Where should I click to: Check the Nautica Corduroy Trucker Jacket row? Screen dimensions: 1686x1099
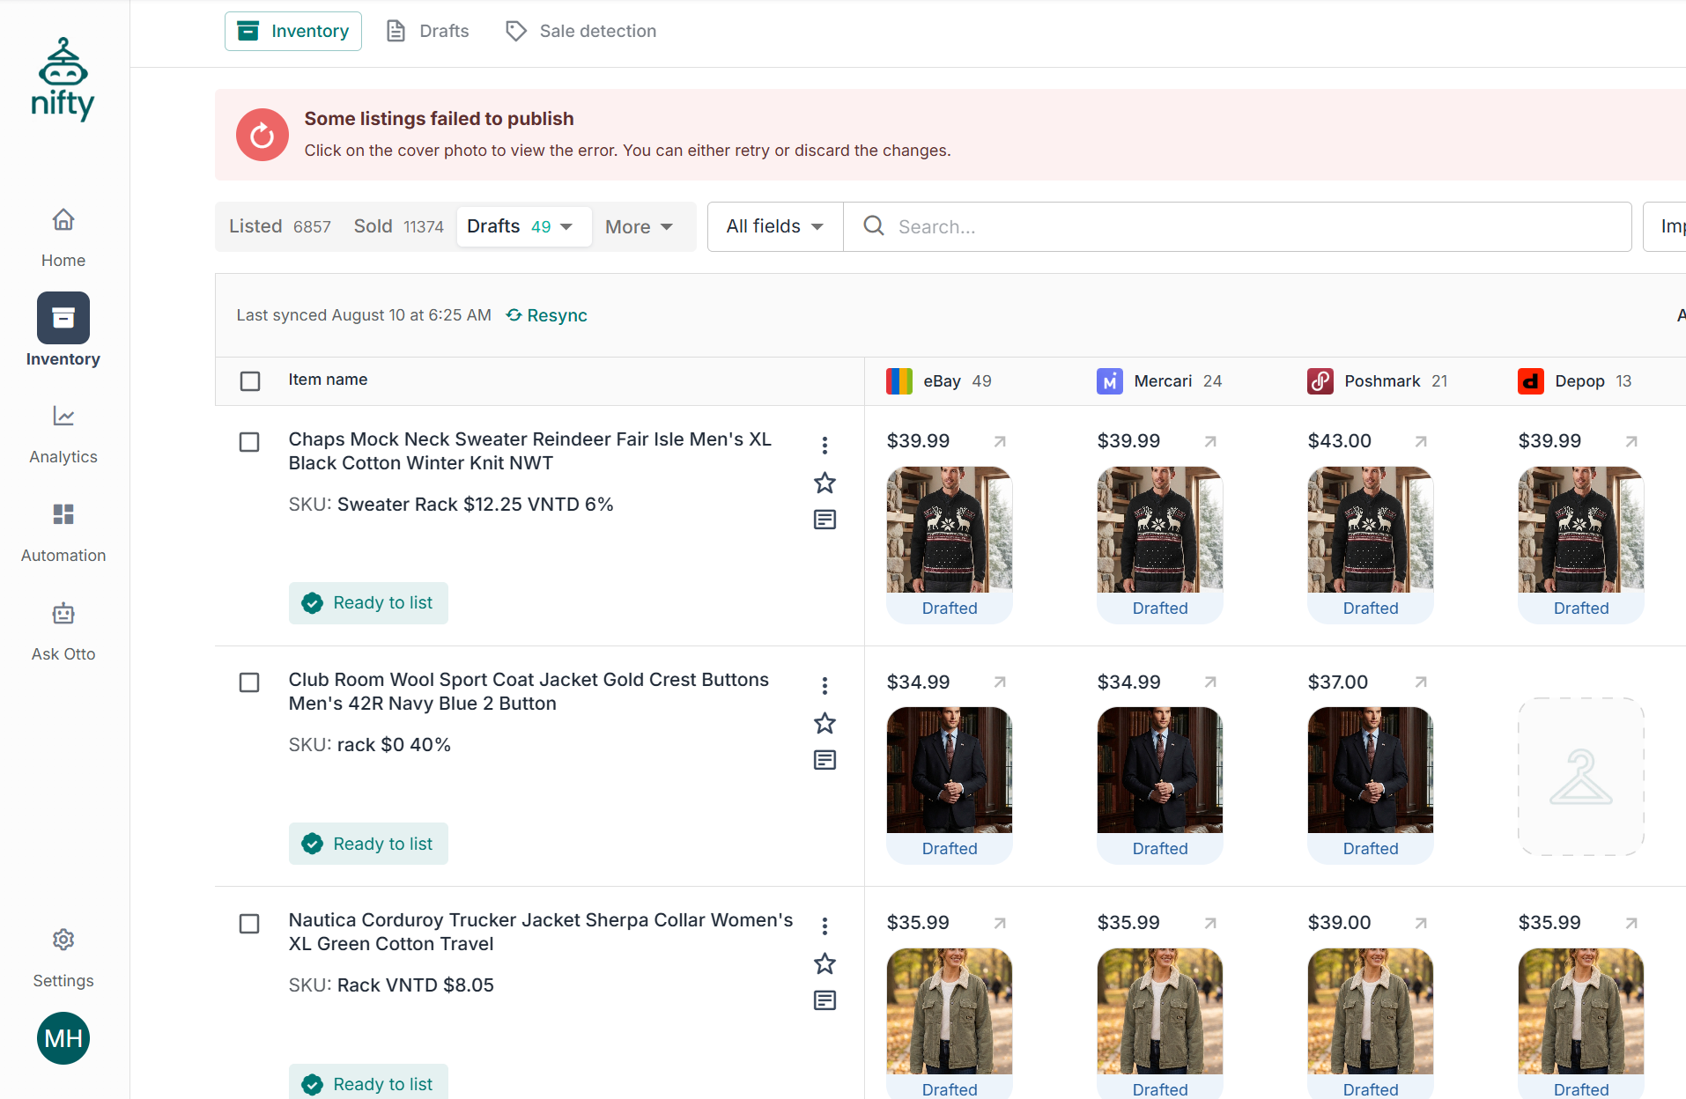[249, 924]
